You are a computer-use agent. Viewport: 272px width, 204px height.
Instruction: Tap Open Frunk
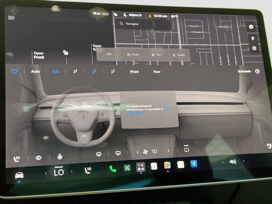[x=39, y=55]
